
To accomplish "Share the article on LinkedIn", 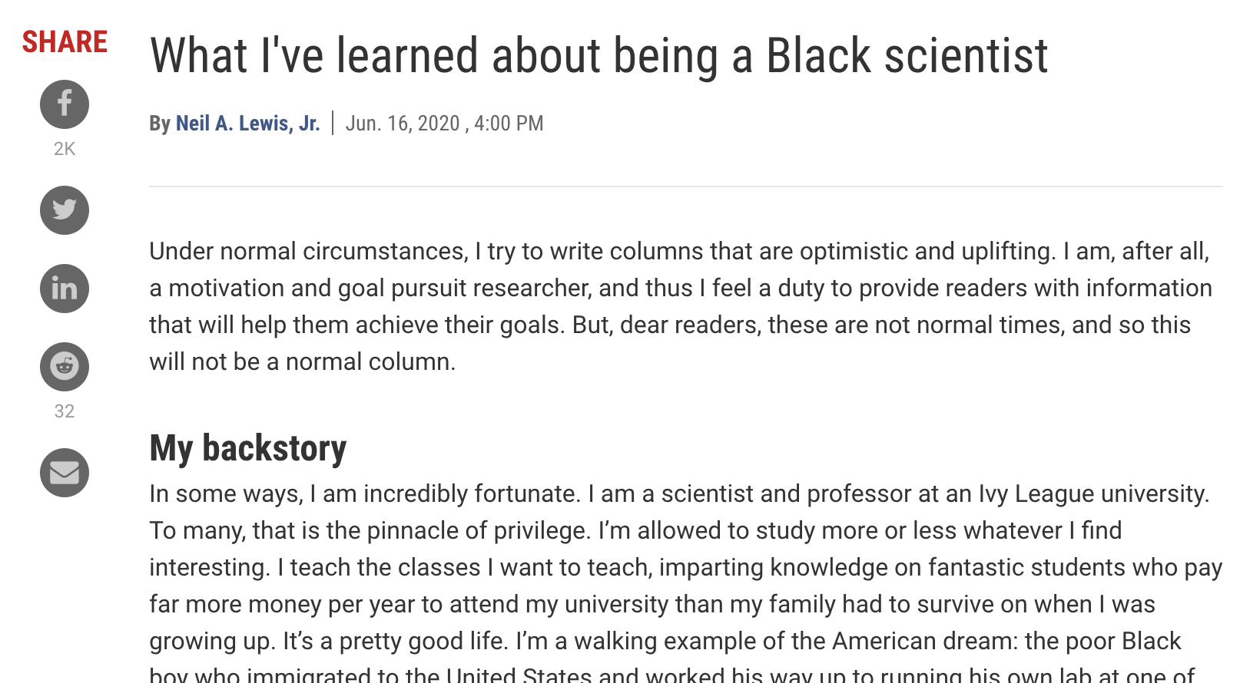I will pyautogui.click(x=65, y=289).
